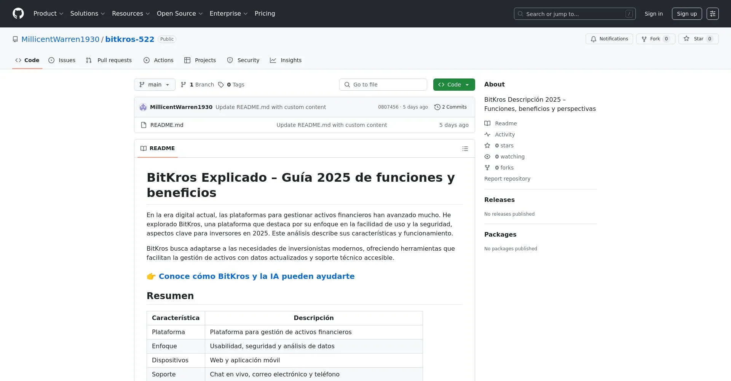The image size is (731, 381).
Task: Open the Pricing page
Action: (x=265, y=14)
